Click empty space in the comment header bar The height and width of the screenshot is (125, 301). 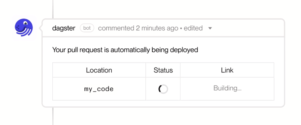click(x=248, y=28)
